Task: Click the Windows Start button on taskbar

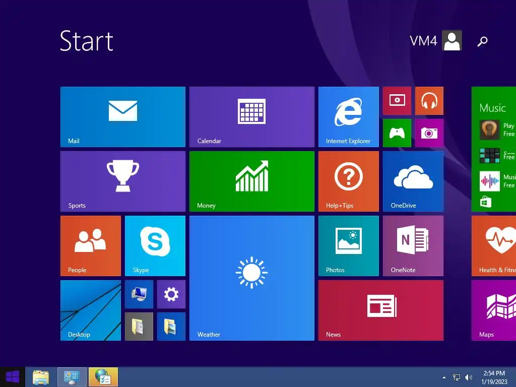Action: click(x=13, y=377)
